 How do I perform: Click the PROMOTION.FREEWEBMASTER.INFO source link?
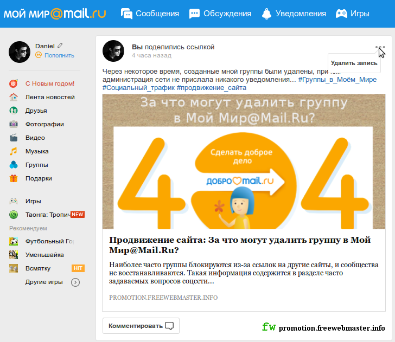point(163,298)
